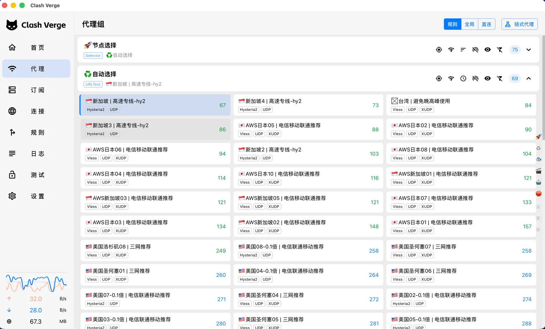Screen dimensions: 545x329
Task: Open 链式代理 chain proxy view
Action: point(519,24)
